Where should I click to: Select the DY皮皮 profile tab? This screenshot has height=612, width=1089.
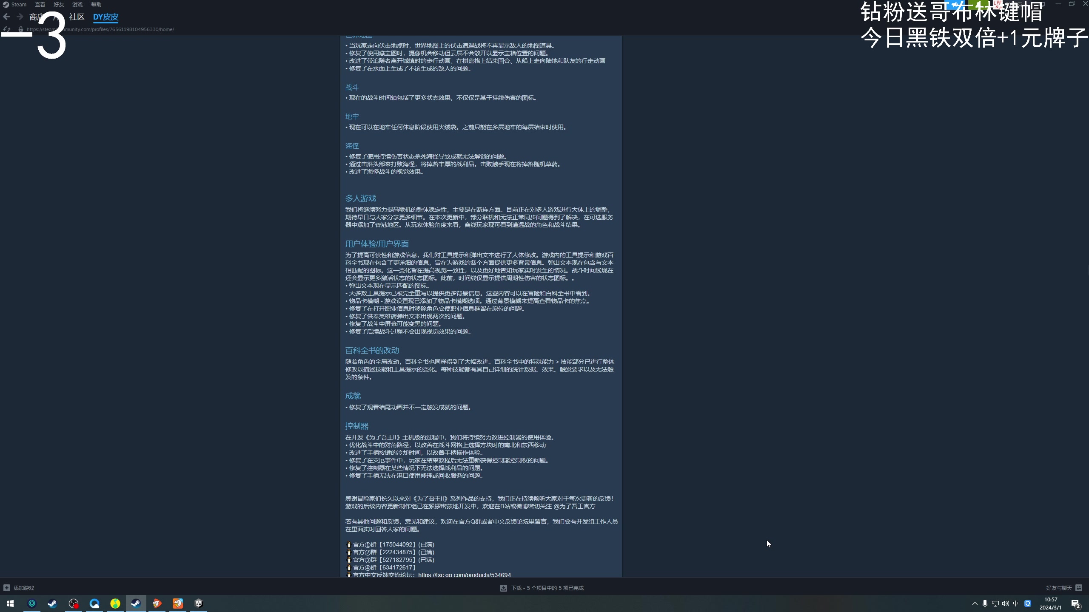pos(105,17)
